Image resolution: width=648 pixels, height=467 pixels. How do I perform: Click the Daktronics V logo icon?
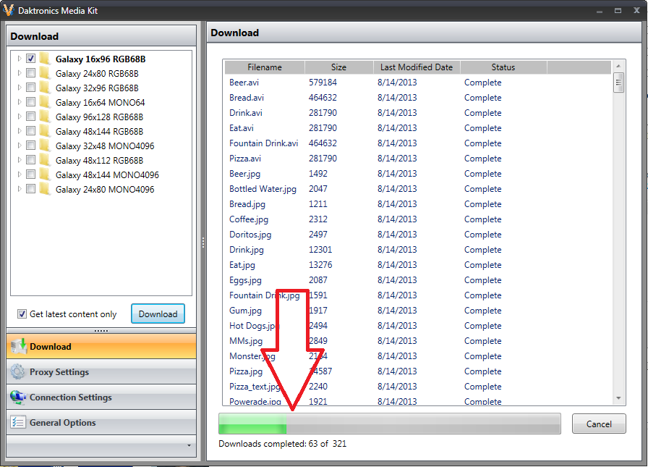[9, 11]
